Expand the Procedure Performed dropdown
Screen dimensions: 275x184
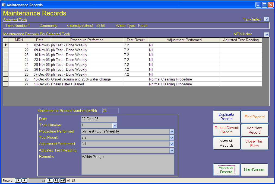click(172, 131)
